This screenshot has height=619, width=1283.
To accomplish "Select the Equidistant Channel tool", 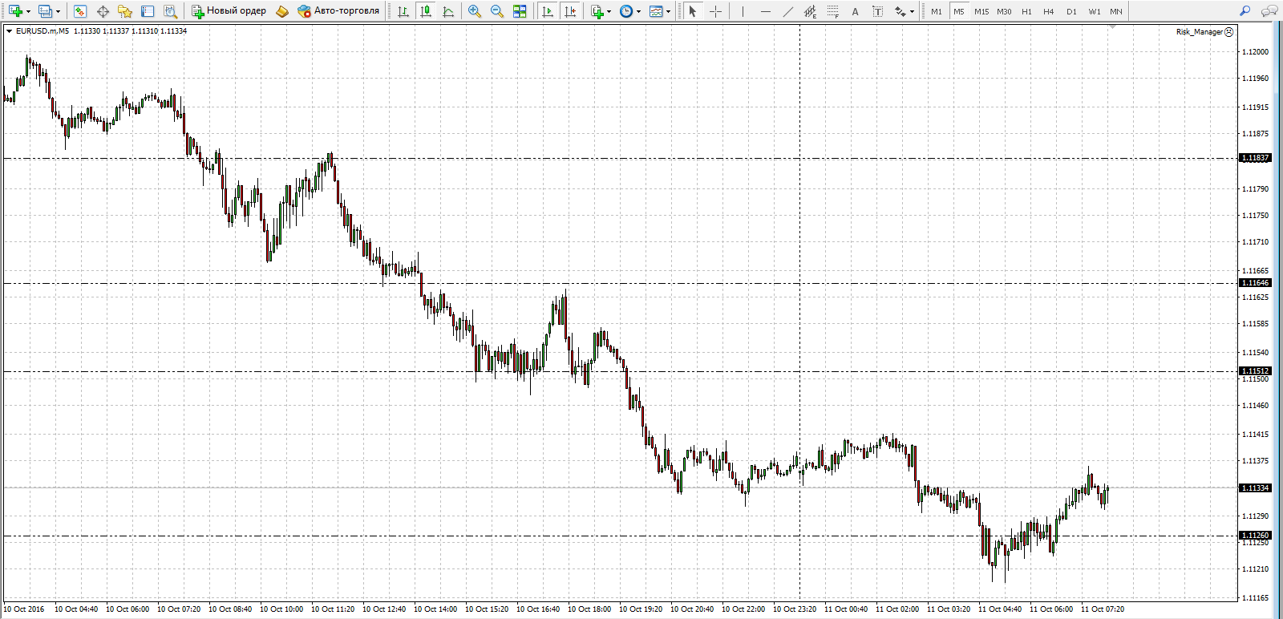I will click(811, 11).
